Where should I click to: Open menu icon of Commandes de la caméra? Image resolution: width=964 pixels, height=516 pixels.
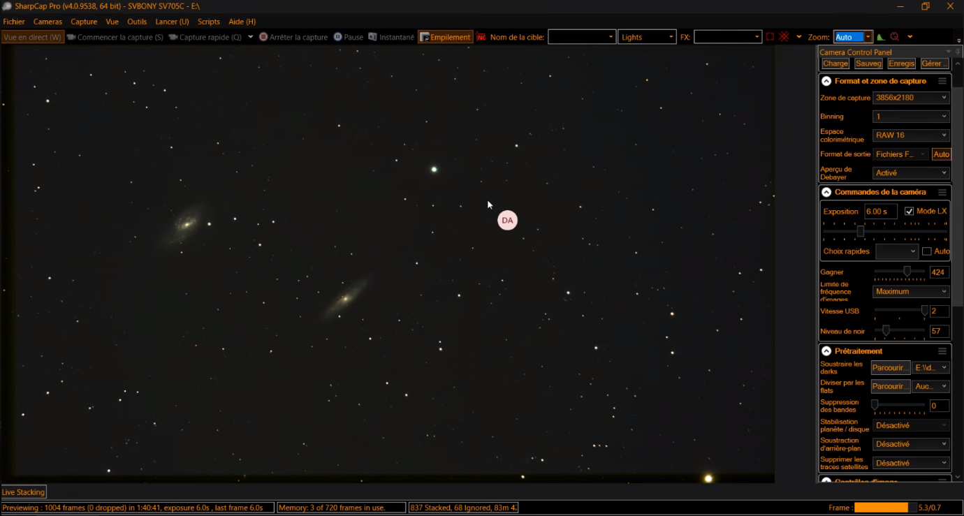pos(942,192)
